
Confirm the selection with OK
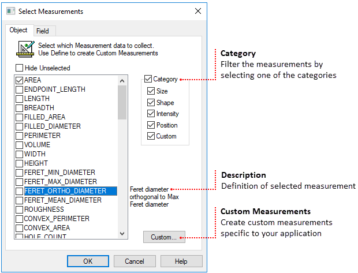tap(88, 261)
